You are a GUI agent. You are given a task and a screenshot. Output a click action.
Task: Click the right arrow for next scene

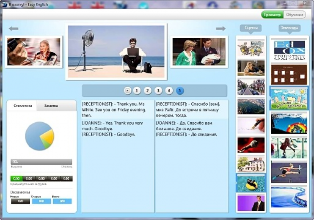221,28
